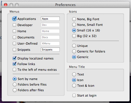Image resolution: width=131 pixels, height=103 pixels.
Task: Enable the Snippets menu checkbox
Action: tap(14, 50)
